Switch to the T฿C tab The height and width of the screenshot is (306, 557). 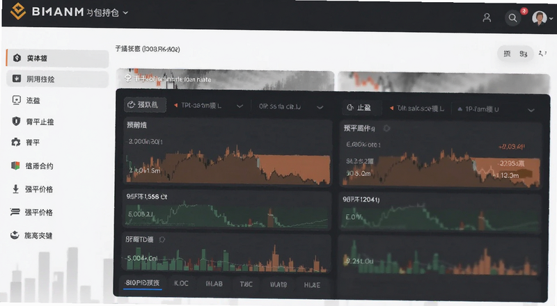click(246, 284)
